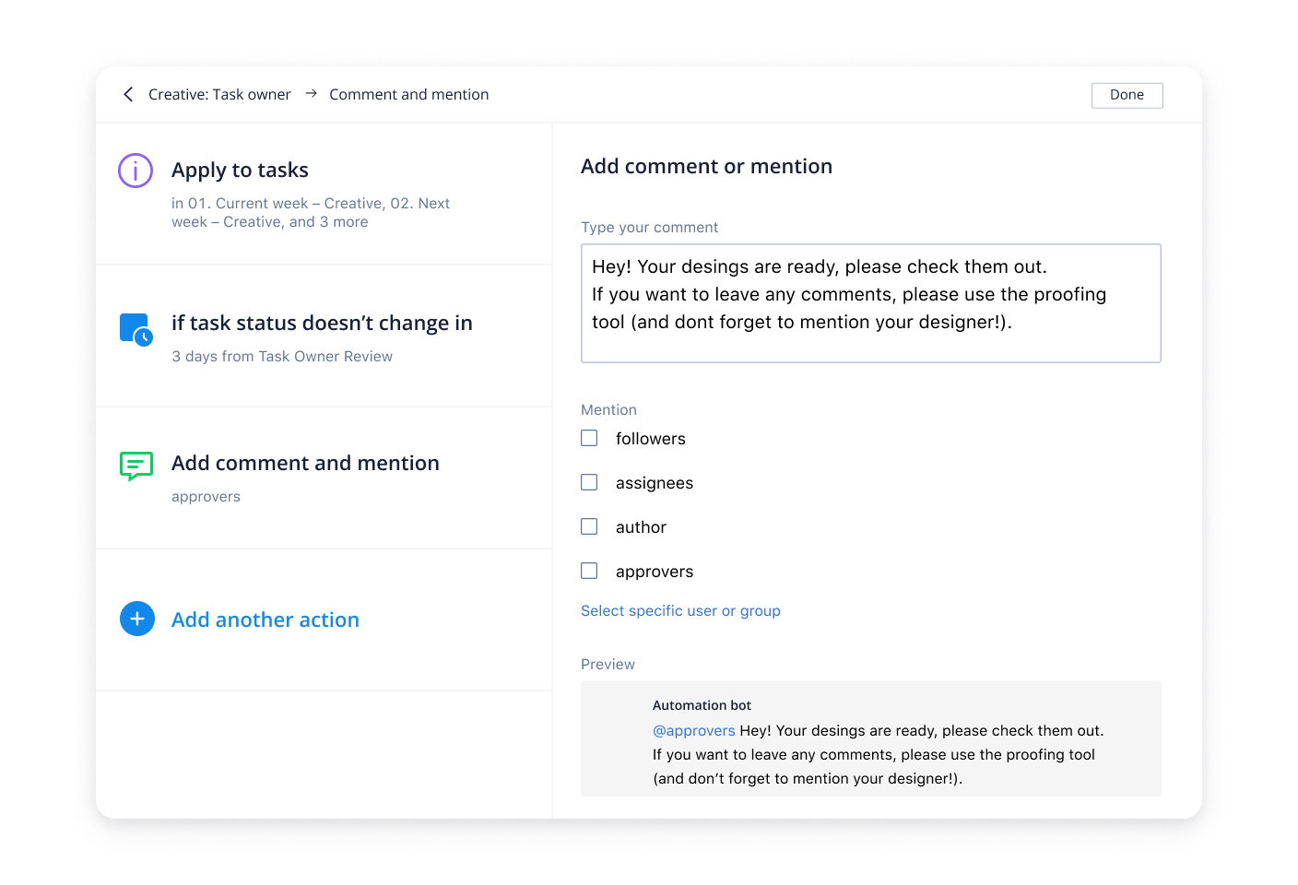Click the purple info circle icon
The height and width of the screenshot is (885, 1298).
coord(136,171)
